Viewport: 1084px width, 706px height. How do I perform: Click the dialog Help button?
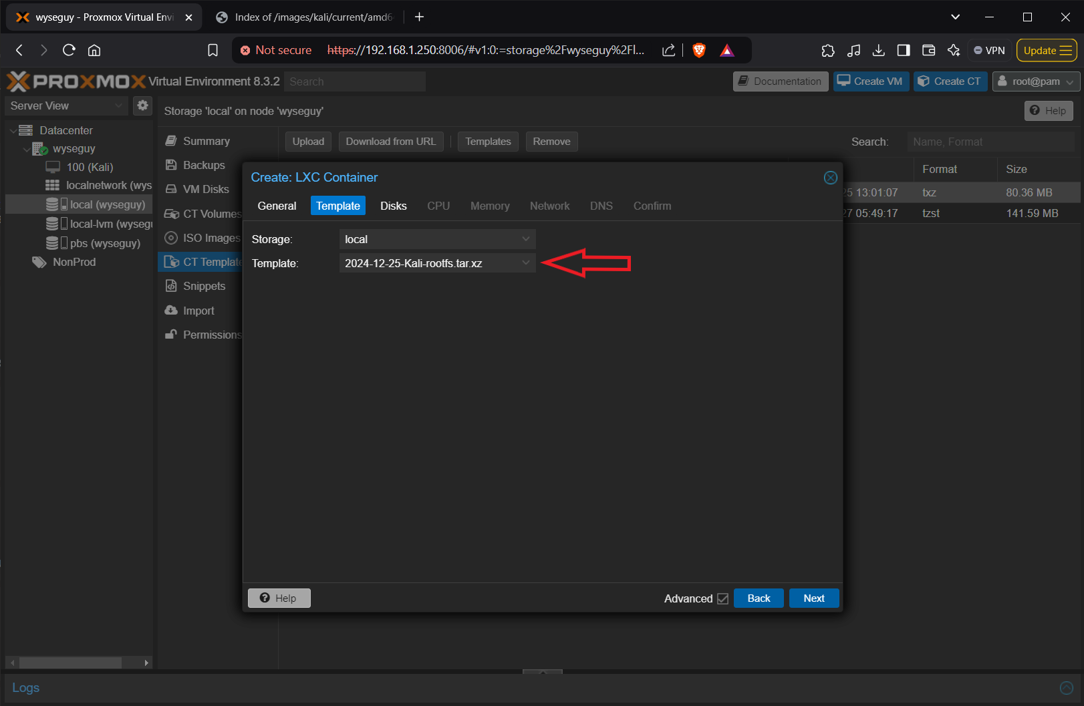pyautogui.click(x=279, y=598)
